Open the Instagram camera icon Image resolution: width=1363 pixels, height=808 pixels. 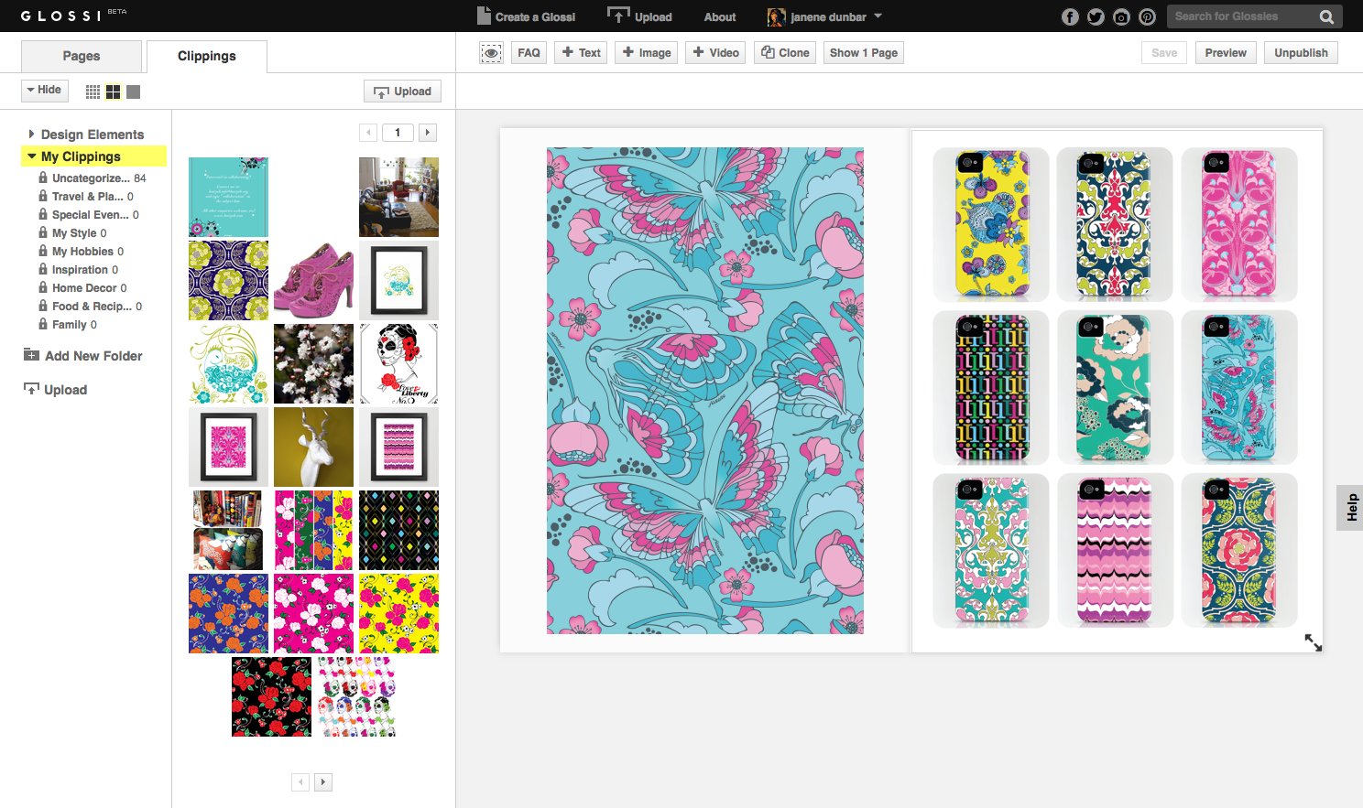1121,16
